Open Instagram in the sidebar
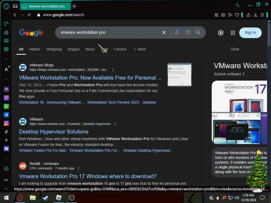 6,123
